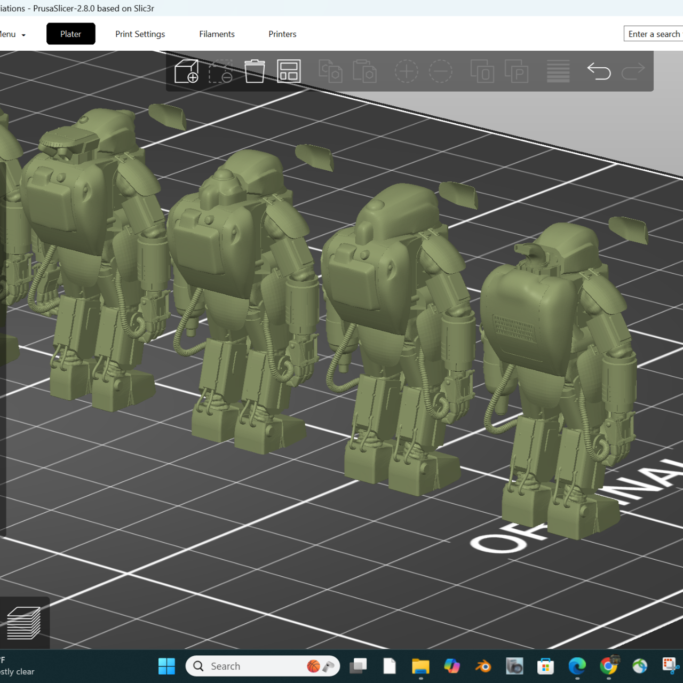Viewport: 683px width, 683px height.
Task: Click the Redo arrow icon
Action: click(x=633, y=72)
